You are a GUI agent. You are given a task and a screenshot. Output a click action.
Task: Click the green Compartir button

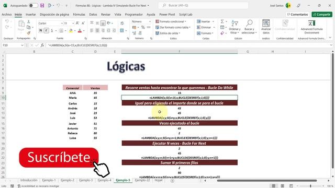[x=322, y=15]
